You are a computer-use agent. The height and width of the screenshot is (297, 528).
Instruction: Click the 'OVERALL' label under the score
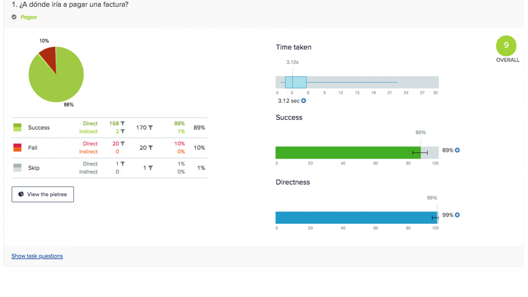coord(508,60)
